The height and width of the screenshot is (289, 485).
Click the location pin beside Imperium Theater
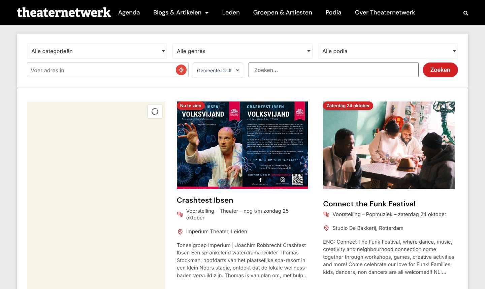pos(180,232)
